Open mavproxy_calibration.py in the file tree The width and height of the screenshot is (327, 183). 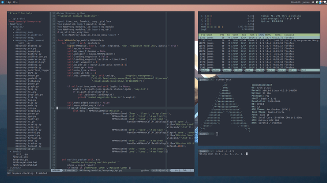(x=31, y=56)
